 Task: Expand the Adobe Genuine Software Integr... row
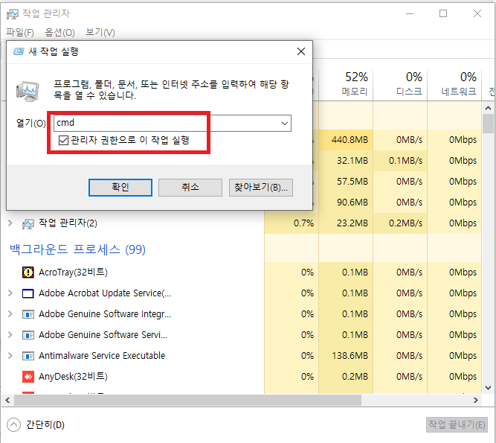coord(10,313)
